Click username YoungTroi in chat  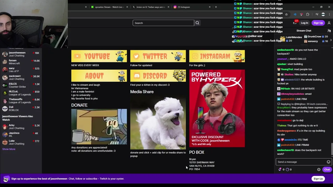[x=287, y=69]
